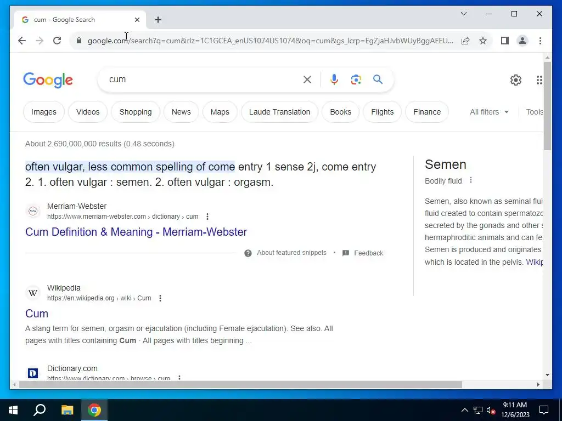The image size is (562, 421).
Task: Open the Tools option
Action: [x=535, y=112]
